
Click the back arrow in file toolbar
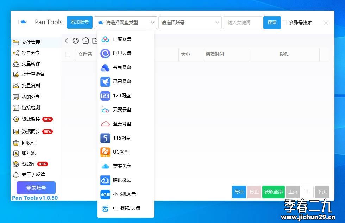(67, 41)
